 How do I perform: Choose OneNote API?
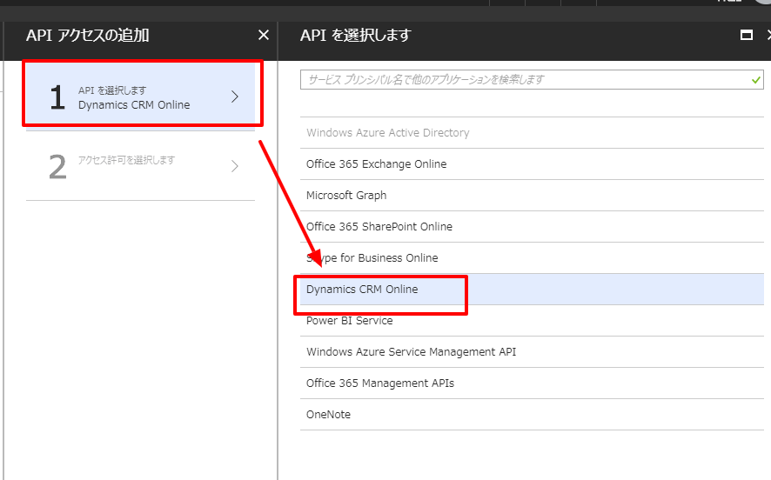(x=532, y=415)
